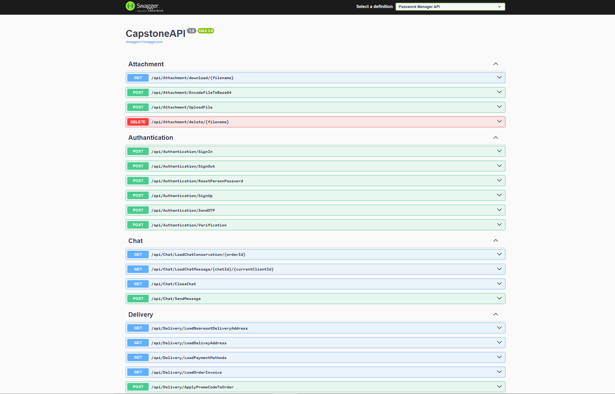The width and height of the screenshot is (615, 394).
Task: Click the Swagger logo icon
Action: tap(130, 6)
